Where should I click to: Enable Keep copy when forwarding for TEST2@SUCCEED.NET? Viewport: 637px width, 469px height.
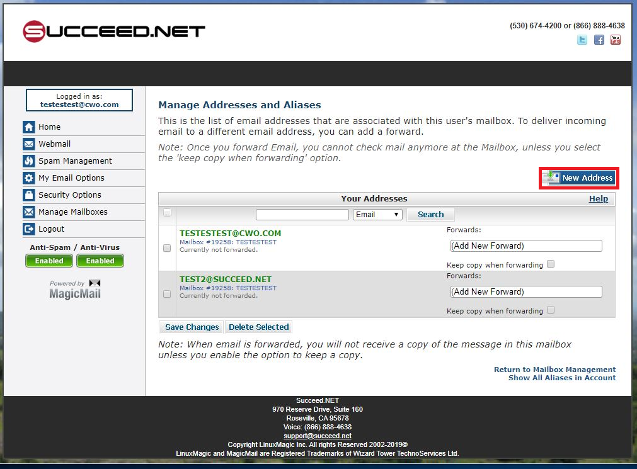click(x=551, y=310)
